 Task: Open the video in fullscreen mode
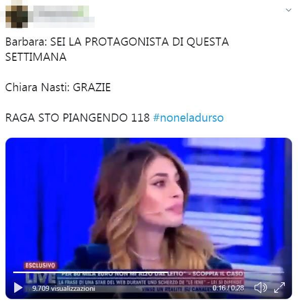point(279,287)
